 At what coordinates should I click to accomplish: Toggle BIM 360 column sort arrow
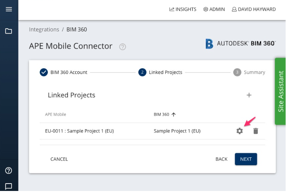pos(173,114)
